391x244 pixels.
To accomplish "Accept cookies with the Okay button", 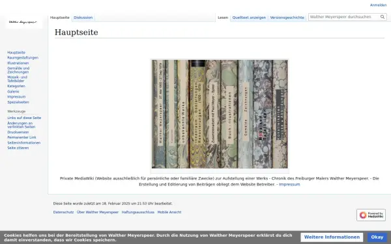I will [x=377, y=237].
